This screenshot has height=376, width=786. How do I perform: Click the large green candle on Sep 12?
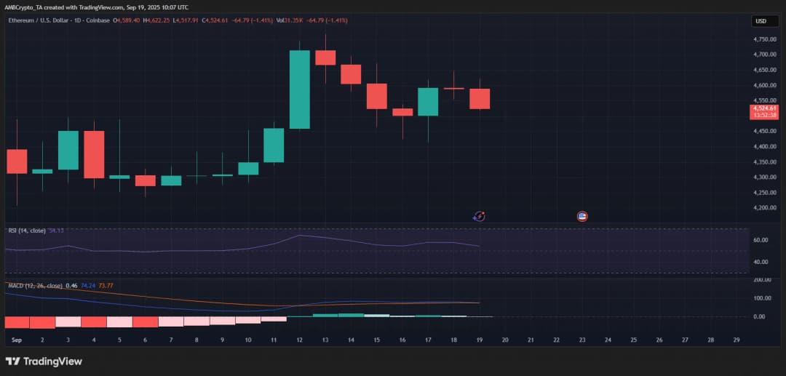pyautogui.click(x=300, y=89)
